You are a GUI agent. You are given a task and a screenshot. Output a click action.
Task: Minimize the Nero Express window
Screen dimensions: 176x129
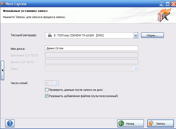pos(162,4)
